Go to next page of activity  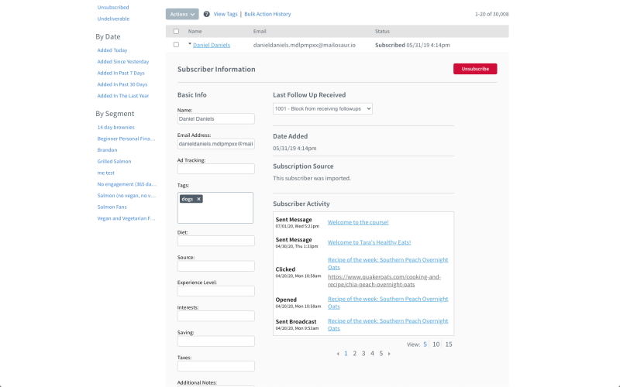(x=389, y=354)
